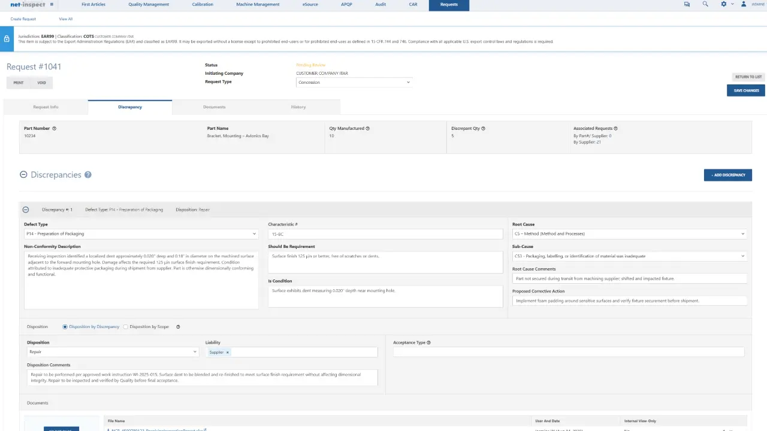This screenshot has height=431, width=767.
Task: Select the Disposition by Discrepancy radio button
Action: click(x=65, y=326)
